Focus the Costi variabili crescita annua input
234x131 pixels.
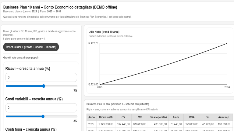click(x=41, y=108)
